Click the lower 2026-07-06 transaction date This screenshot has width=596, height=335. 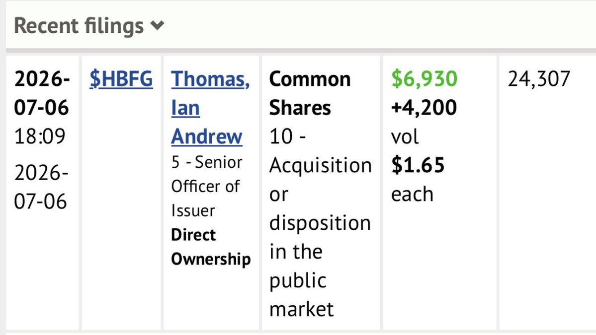41,187
